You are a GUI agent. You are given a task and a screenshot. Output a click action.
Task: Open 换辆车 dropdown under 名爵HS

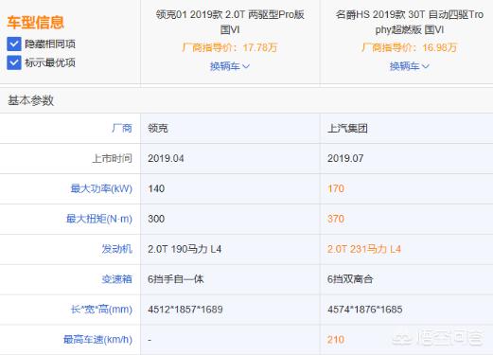click(409, 66)
